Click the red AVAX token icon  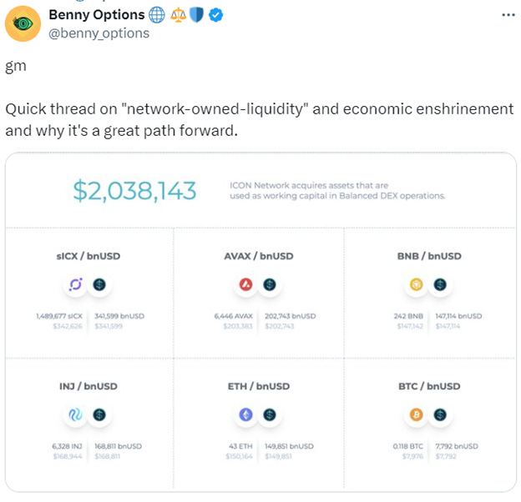click(x=247, y=285)
